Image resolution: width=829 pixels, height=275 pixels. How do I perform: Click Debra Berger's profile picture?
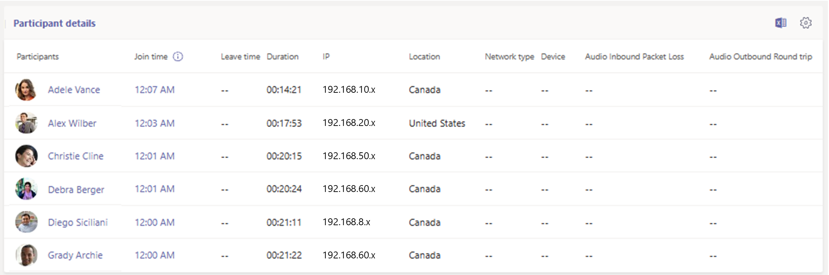(x=26, y=189)
